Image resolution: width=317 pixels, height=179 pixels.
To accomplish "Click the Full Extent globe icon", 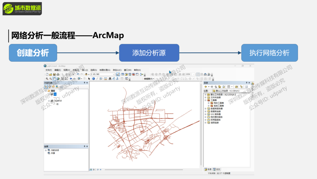I will tap(58, 79).
